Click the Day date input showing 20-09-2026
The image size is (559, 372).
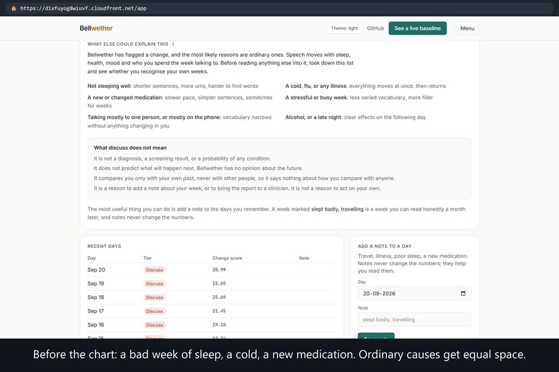[414, 294]
